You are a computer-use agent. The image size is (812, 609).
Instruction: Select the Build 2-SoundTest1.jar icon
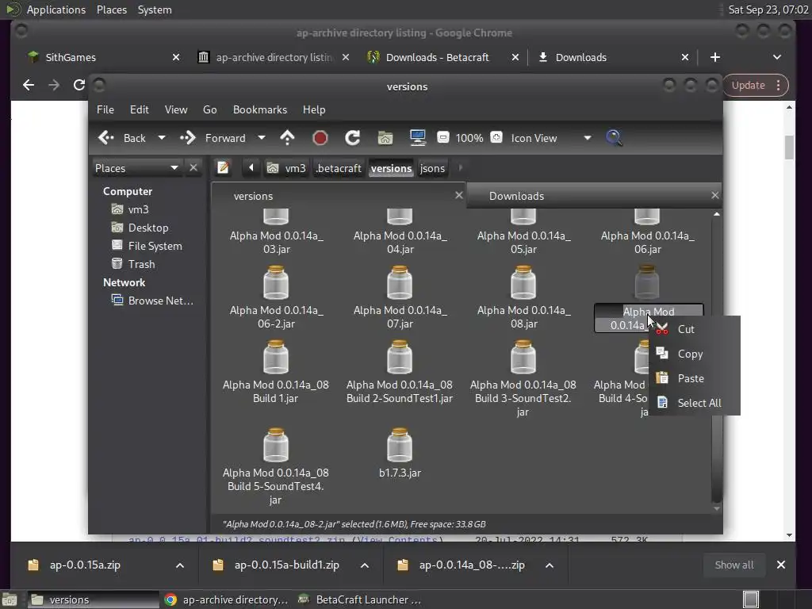(400, 357)
